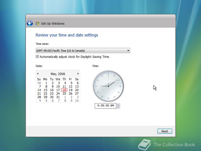Decrease time with the down spinner arrow
The image size is (201, 151).
pyautogui.click(x=118, y=107)
